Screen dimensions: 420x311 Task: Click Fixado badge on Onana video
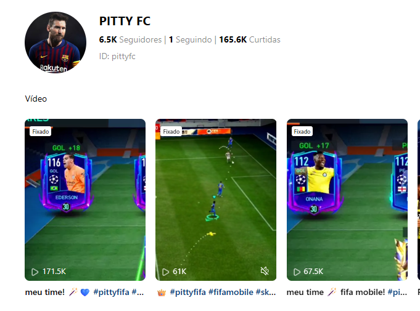tap(302, 132)
